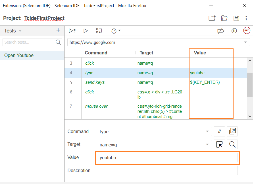
Task: Step over the current command
Action: 99,30
